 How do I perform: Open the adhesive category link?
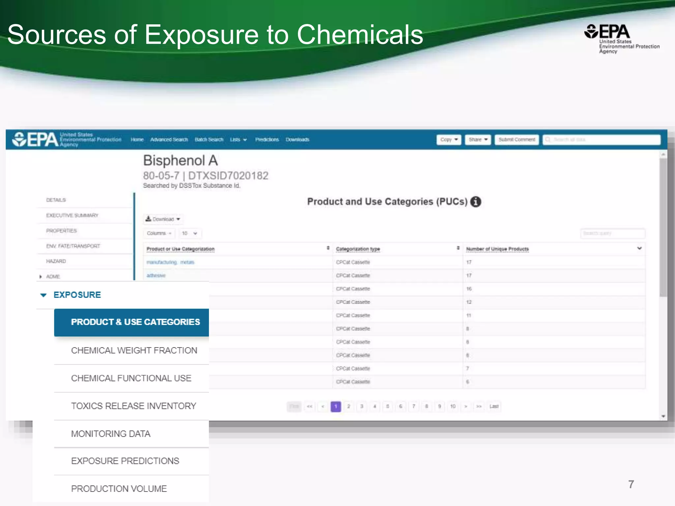tap(156, 276)
